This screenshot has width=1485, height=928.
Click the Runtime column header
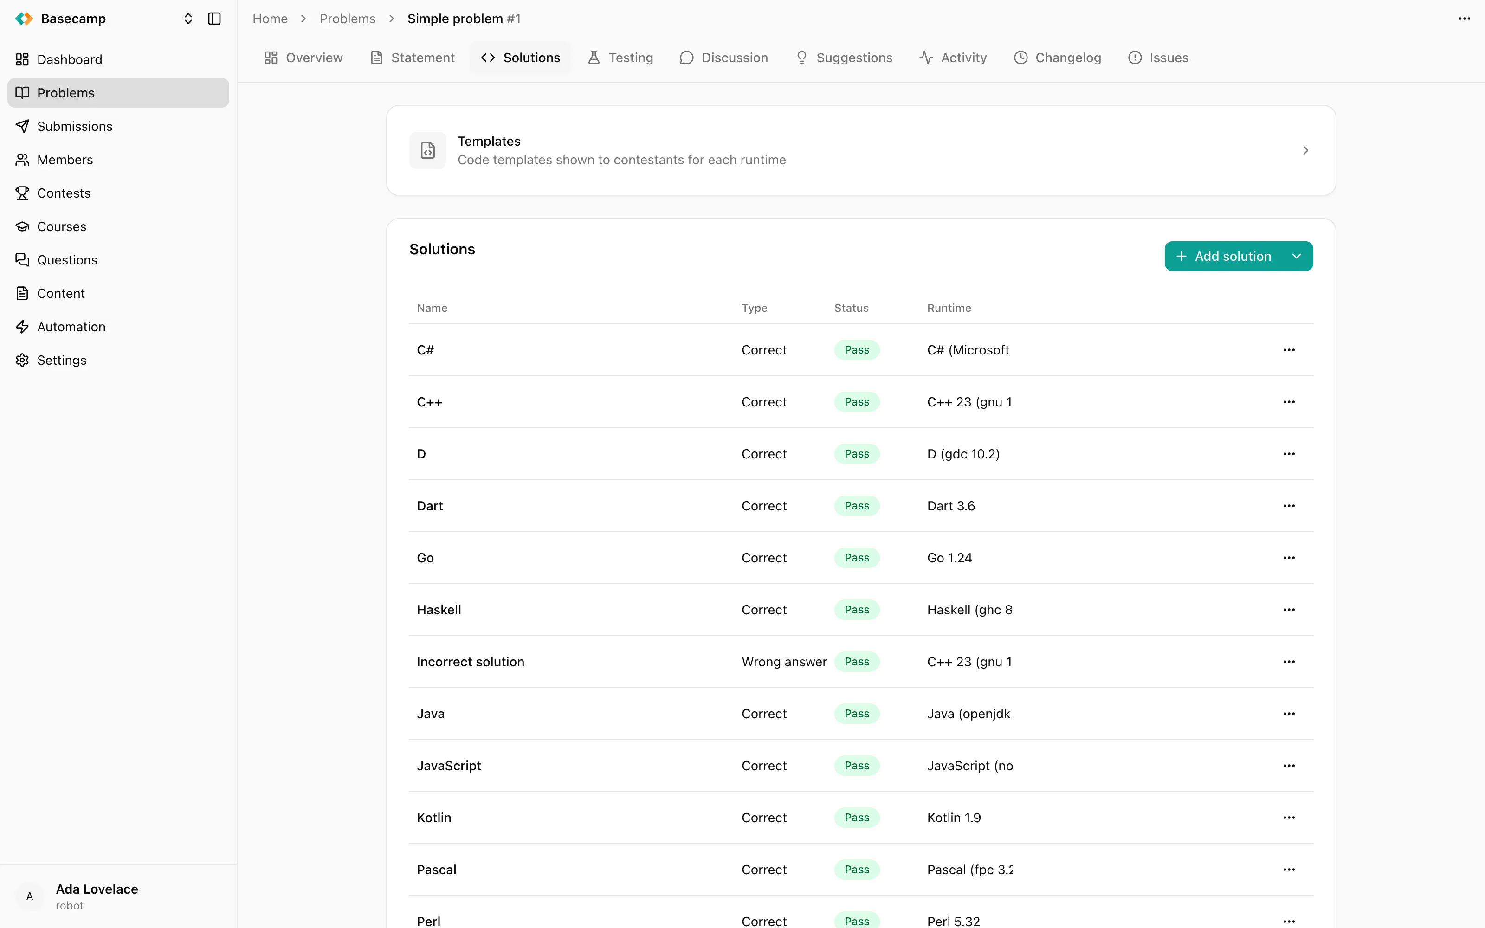click(x=949, y=308)
